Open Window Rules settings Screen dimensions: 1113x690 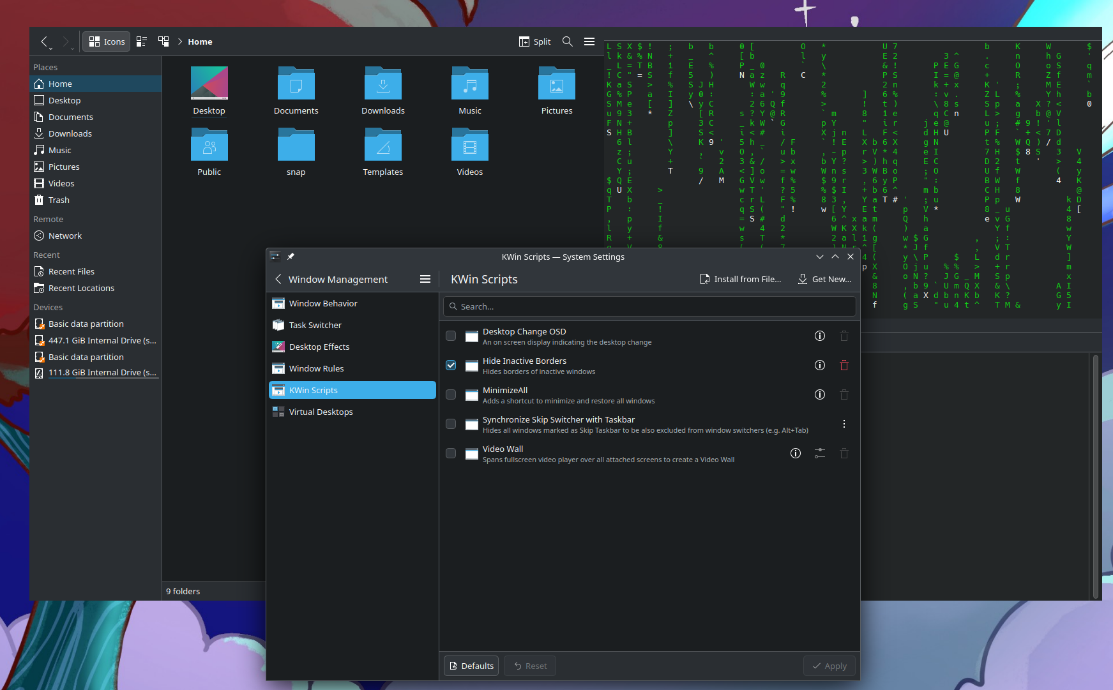click(352, 368)
